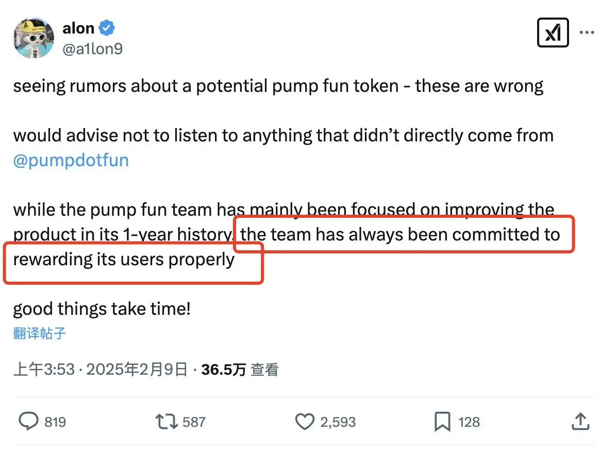Click the 2,593 likes count
Image resolution: width=600 pixels, height=449 pixels.
click(x=338, y=422)
